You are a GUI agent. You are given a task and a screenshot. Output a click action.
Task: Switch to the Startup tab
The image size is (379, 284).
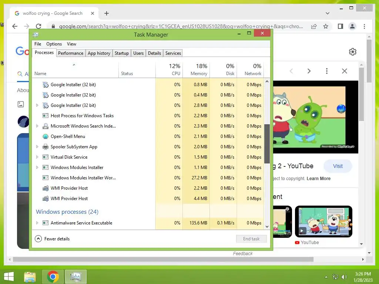tap(121, 53)
